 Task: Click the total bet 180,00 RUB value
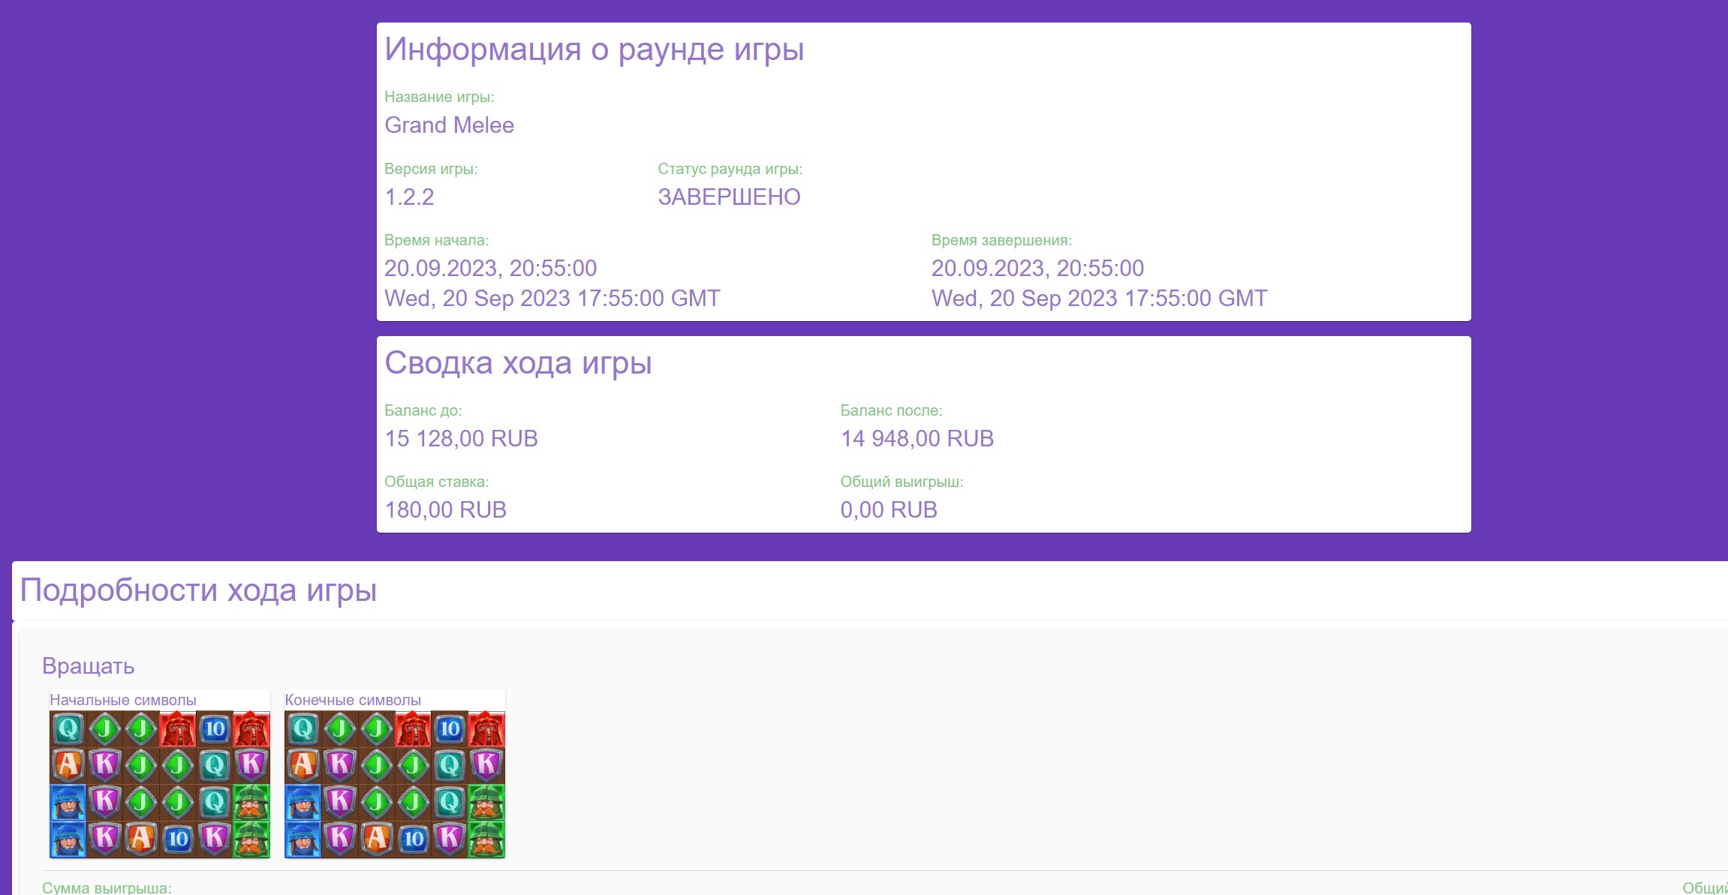(x=445, y=510)
